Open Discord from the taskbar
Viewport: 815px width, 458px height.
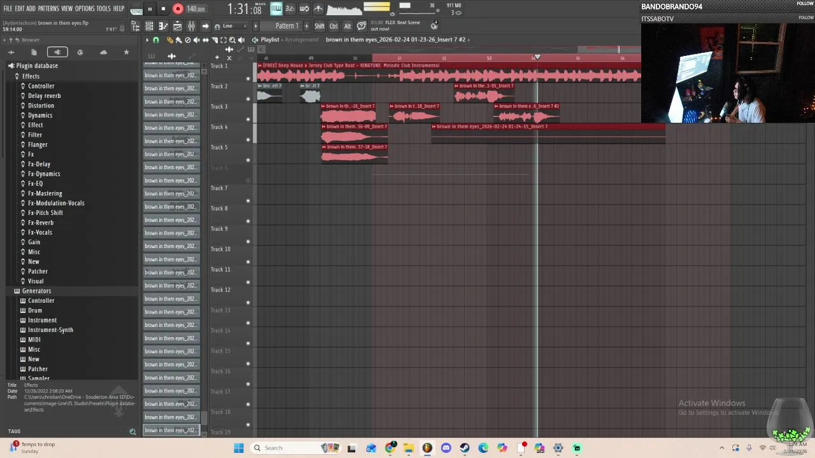[446, 448]
